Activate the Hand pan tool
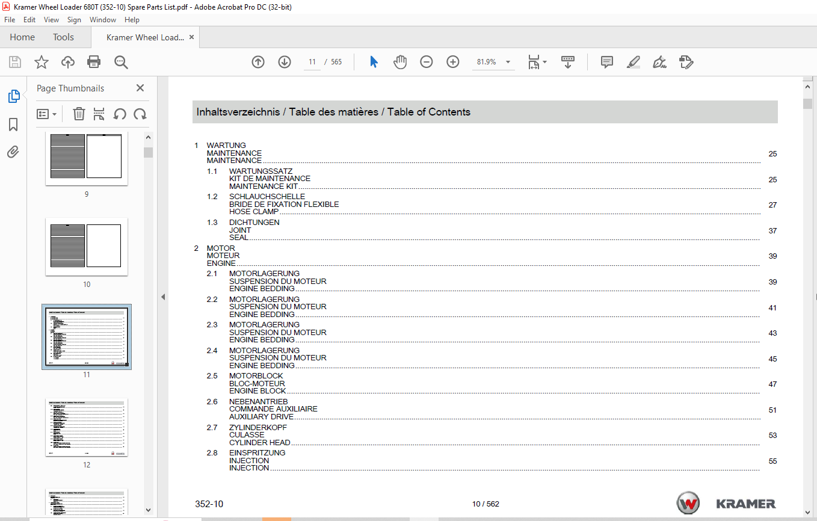This screenshot has width=817, height=521. pyautogui.click(x=400, y=62)
